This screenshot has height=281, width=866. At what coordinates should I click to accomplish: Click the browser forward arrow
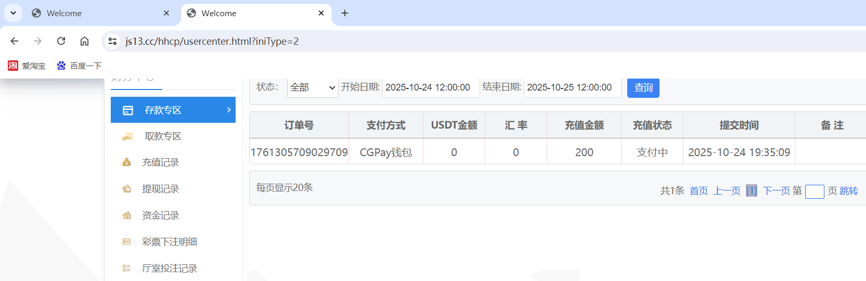pyautogui.click(x=37, y=41)
